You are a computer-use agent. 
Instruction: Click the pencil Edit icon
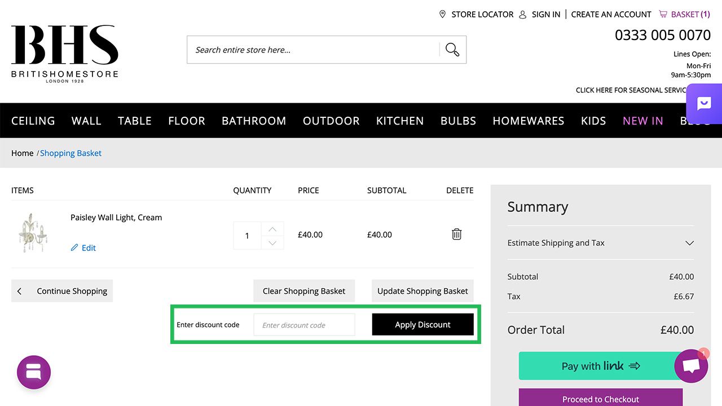click(74, 248)
